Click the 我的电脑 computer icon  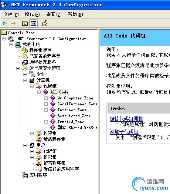[18, 45]
